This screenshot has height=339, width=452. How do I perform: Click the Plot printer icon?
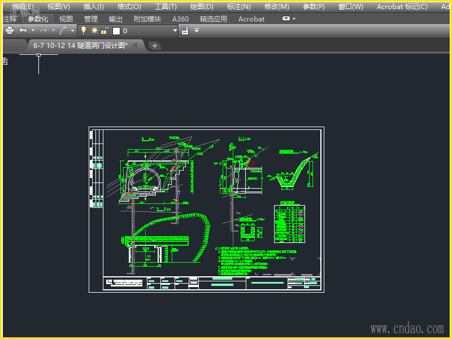(10, 31)
